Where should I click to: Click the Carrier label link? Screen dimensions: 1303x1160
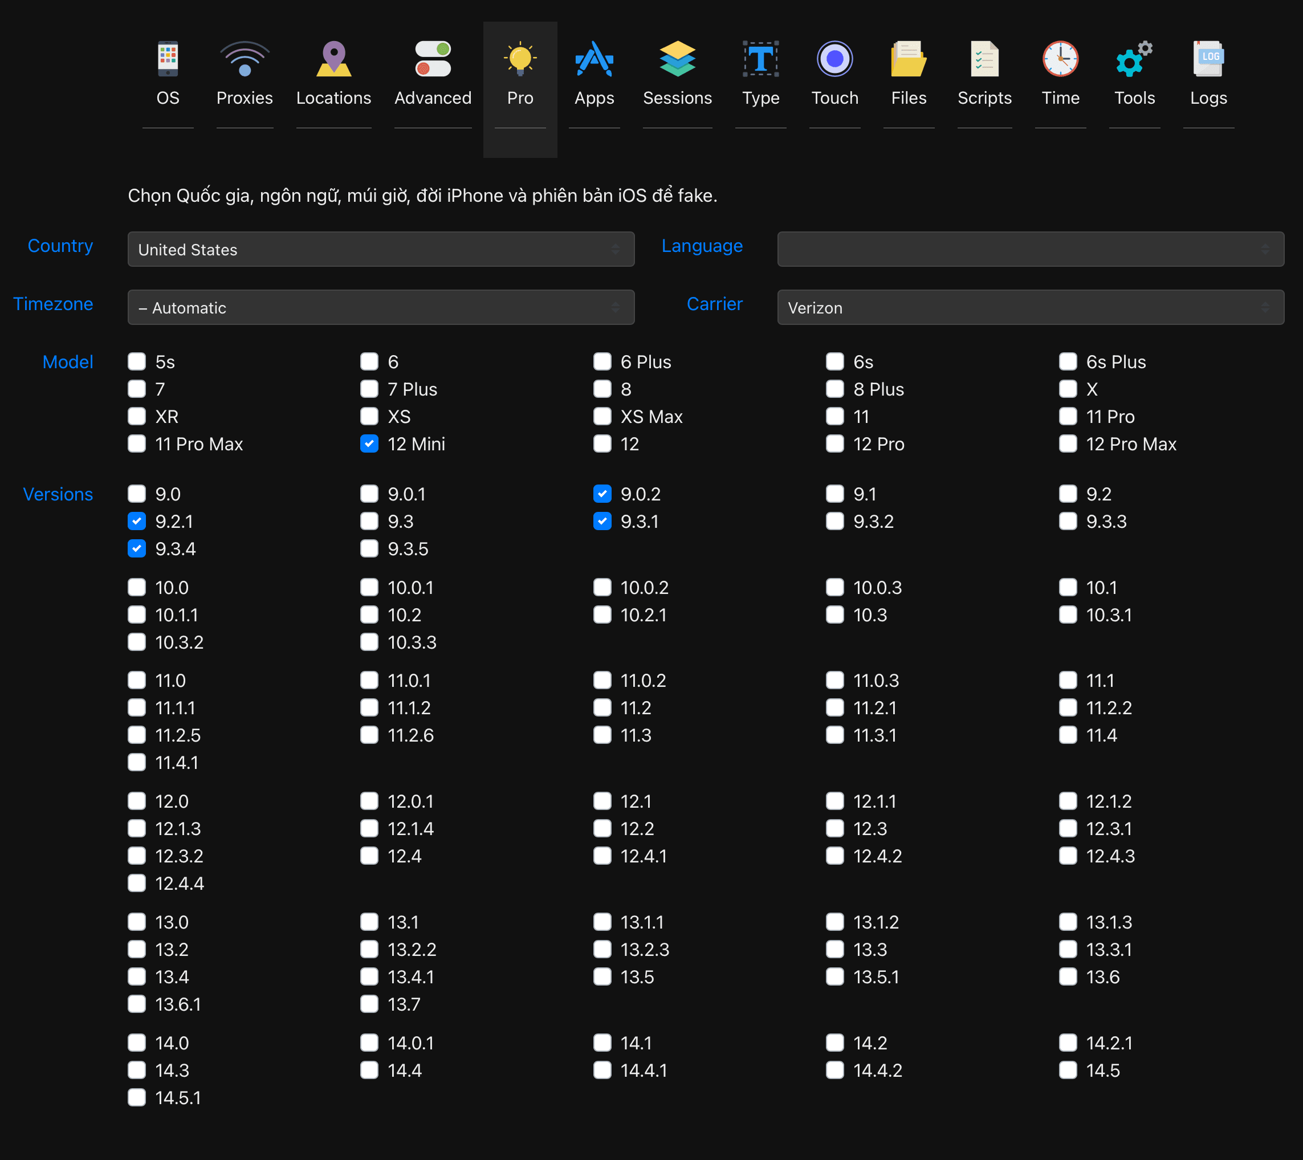[715, 304]
